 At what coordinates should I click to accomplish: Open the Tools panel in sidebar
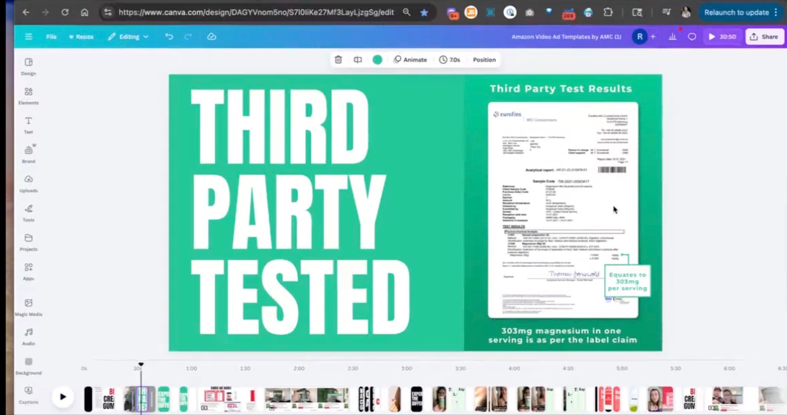[28, 213]
